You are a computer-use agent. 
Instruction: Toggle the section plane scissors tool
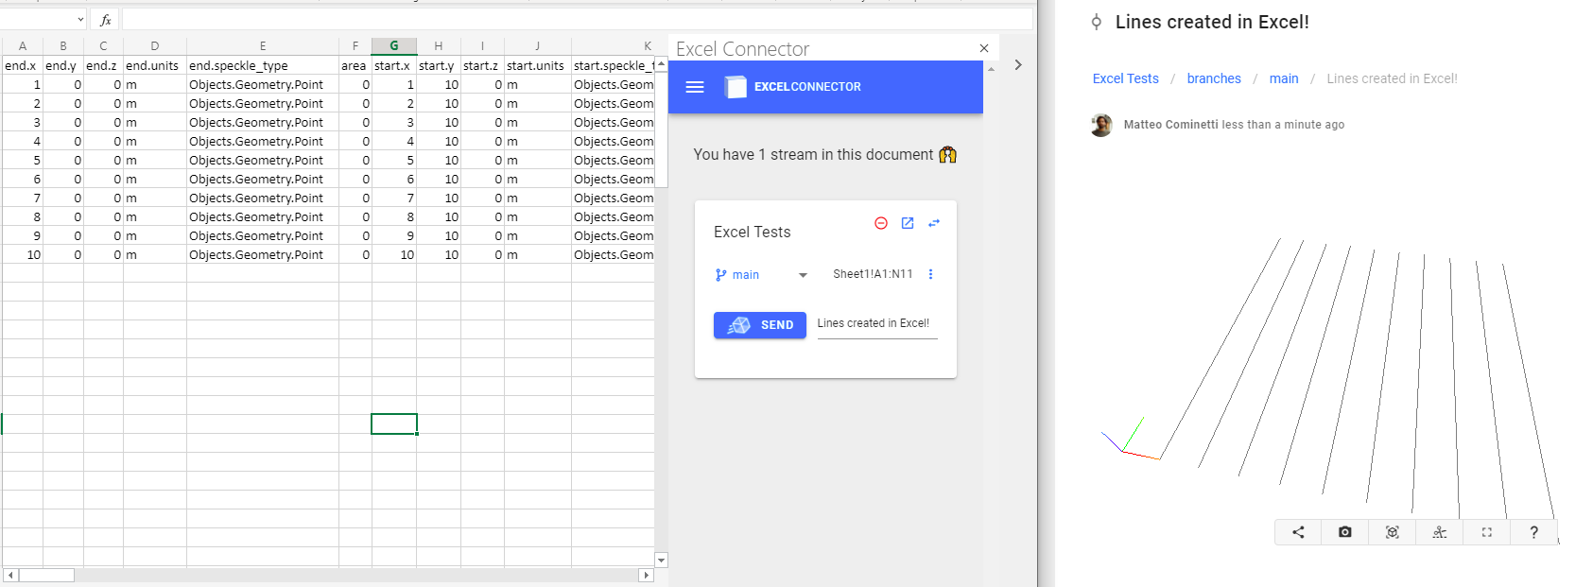pyautogui.click(x=1440, y=532)
